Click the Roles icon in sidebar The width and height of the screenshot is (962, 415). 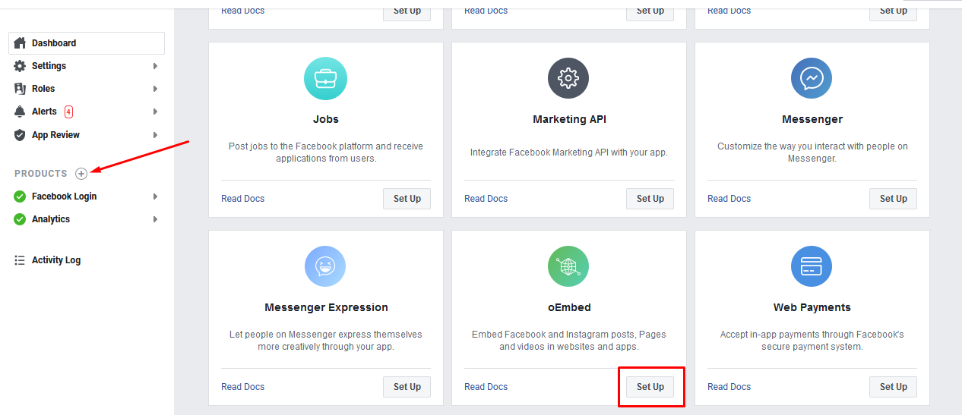tap(20, 89)
